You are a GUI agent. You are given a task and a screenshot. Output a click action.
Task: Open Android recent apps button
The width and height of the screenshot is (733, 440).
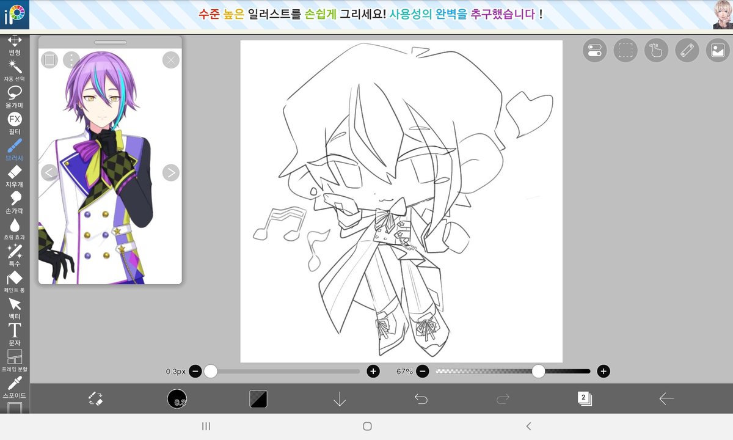coord(206,427)
